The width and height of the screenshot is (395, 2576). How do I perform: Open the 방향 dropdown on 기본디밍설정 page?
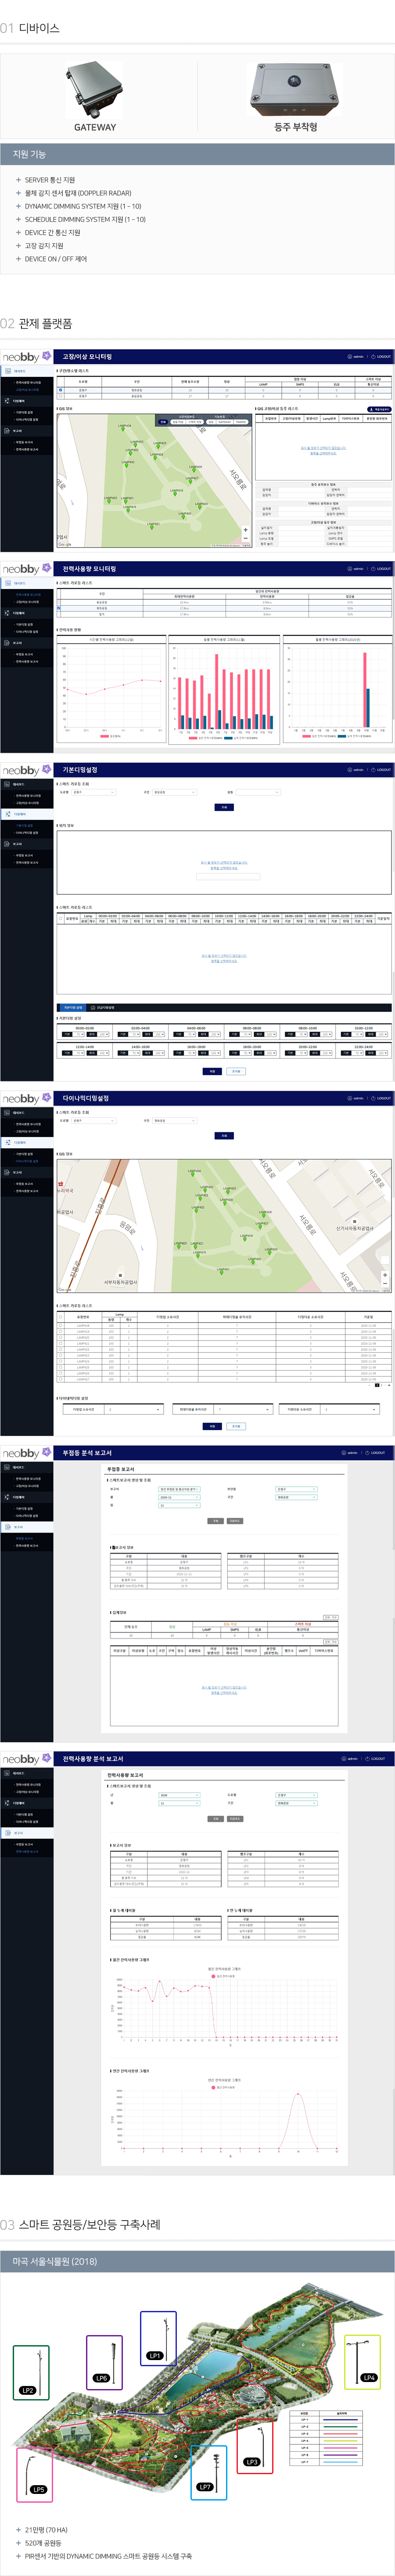click(258, 792)
